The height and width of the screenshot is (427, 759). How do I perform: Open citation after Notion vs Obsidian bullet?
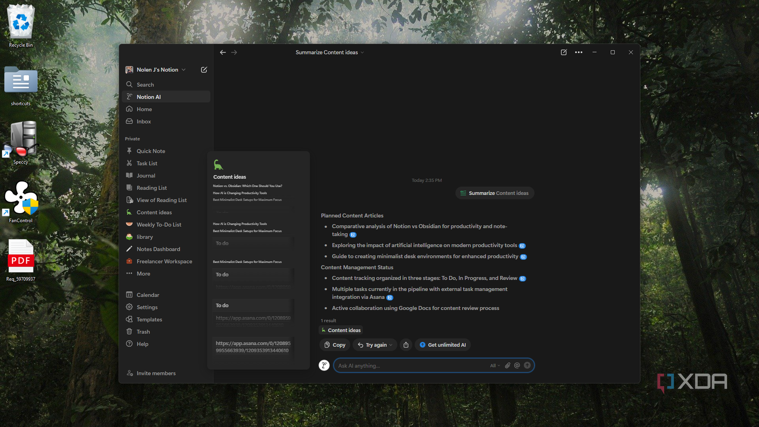click(353, 235)
